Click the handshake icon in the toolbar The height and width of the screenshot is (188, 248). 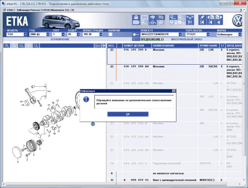point(152,17)
